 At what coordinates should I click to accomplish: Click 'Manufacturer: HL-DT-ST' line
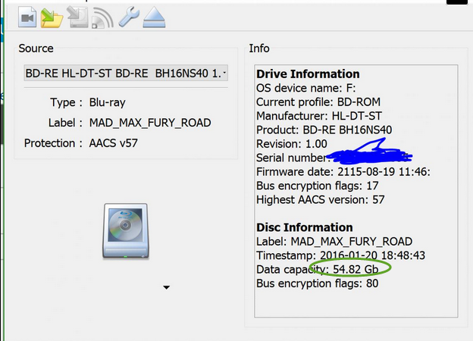click(x=319, y=116)
